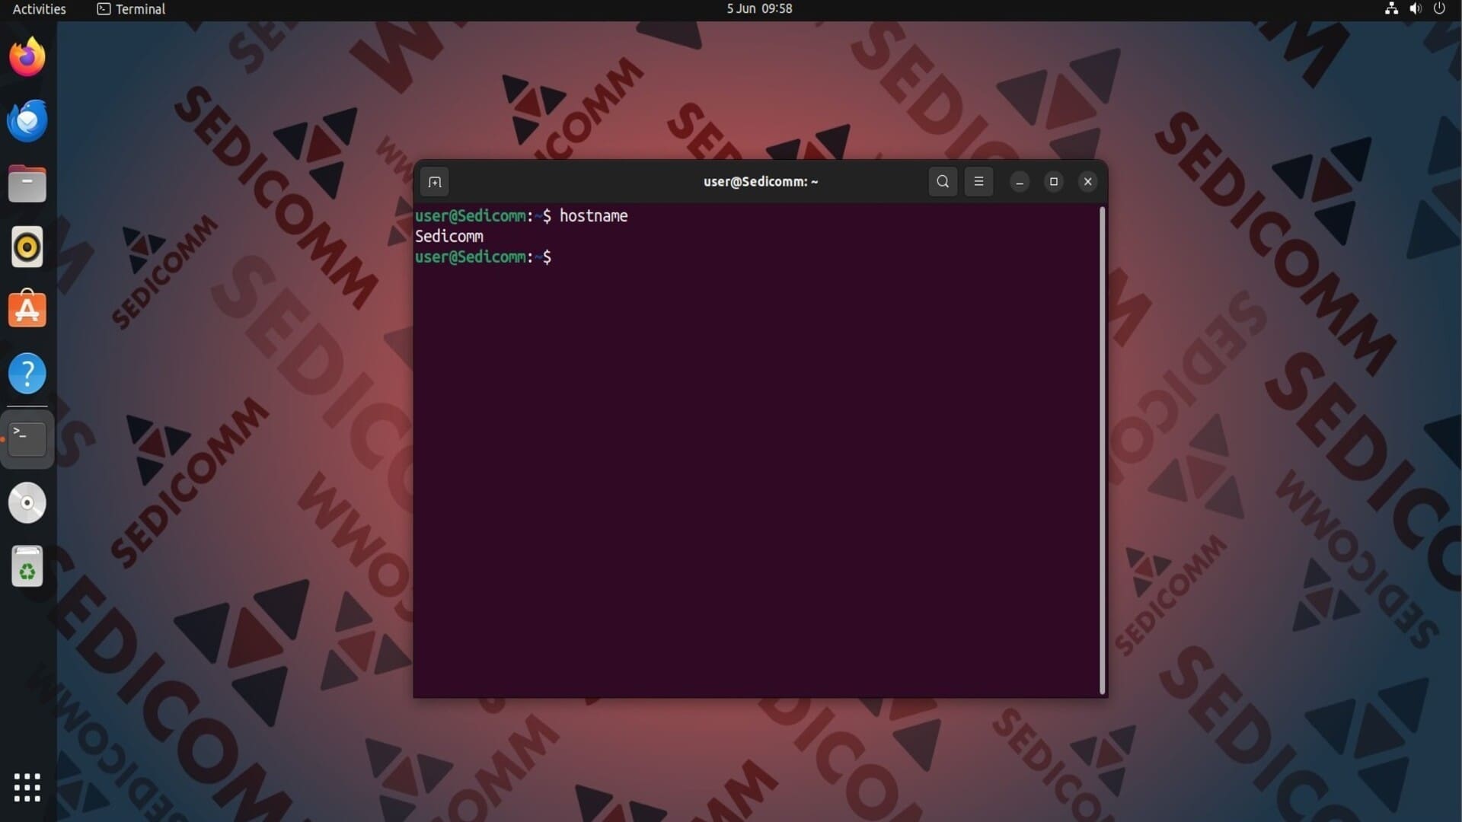Screen dimensions: 1462x822
Task: Click the volume icon in top bar
Action: [x=1416, y=9]
